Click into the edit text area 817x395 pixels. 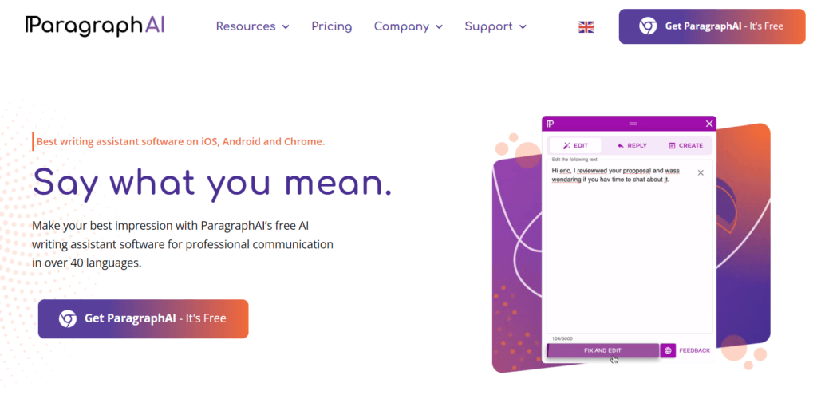(630, 247)
